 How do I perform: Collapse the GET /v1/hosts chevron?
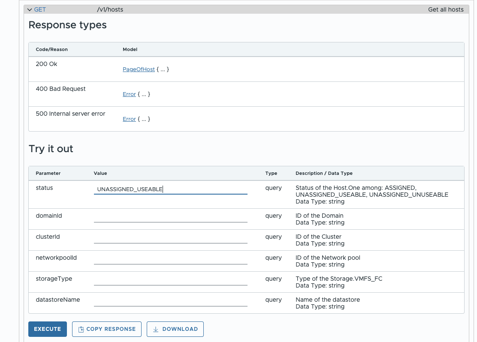tap(30, 9)
